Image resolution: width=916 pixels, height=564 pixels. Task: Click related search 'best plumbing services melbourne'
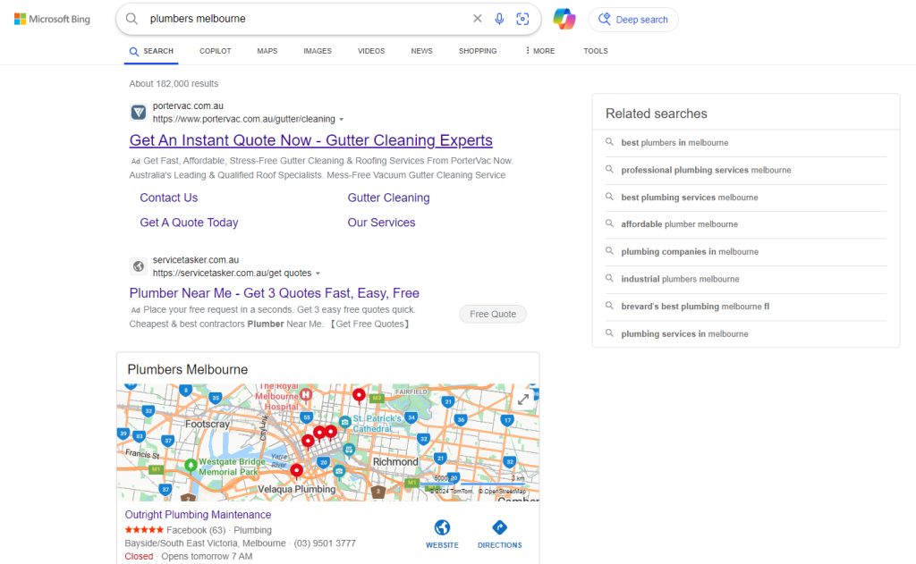[690, 198]
